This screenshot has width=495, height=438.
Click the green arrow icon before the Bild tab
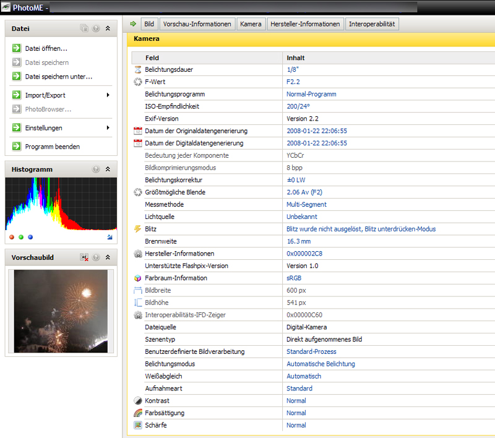(133, 24)
